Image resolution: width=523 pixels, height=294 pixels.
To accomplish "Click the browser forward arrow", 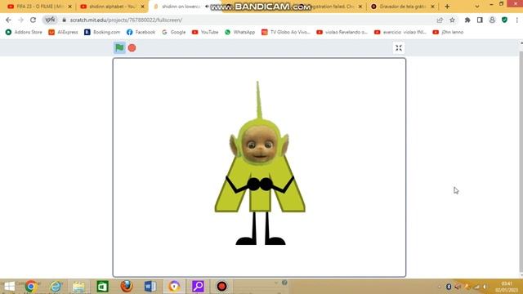I will click(20, 20).
